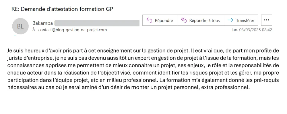
Task: Choose Répondre à tous text button
Action: pyautogui.click(x=204, y=20)
